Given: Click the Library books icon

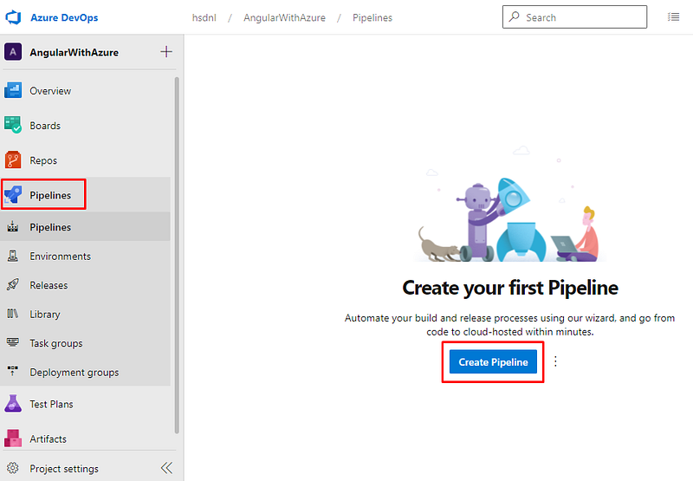Looking at the screenshot, I should coord(13,314).
